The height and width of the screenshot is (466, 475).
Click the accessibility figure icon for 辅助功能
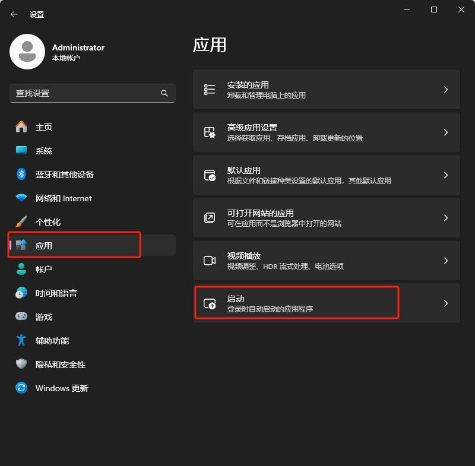point(21,341)
